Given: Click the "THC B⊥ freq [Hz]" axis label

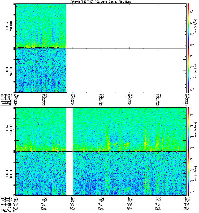Looking at the screenshot, I should pyautogui.click(x=9, y=129).
